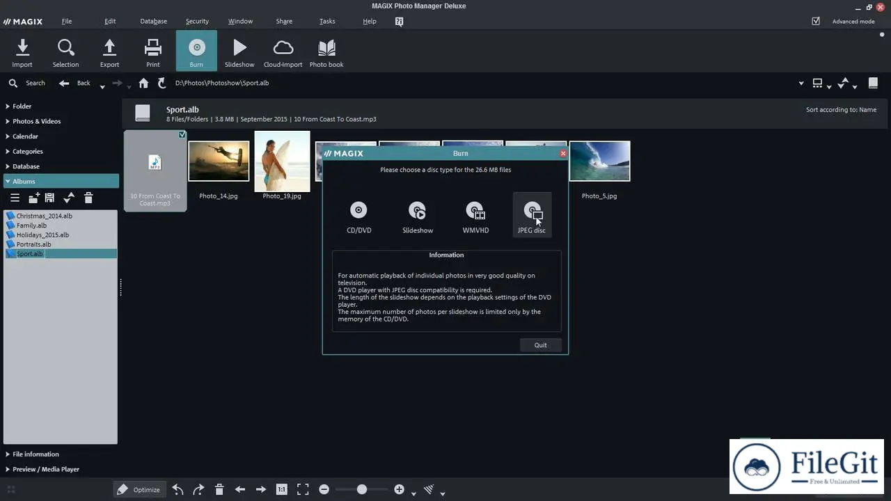Click the Export toolbar icon
This screenshot has height=501, width=891.
click(109, 53)
